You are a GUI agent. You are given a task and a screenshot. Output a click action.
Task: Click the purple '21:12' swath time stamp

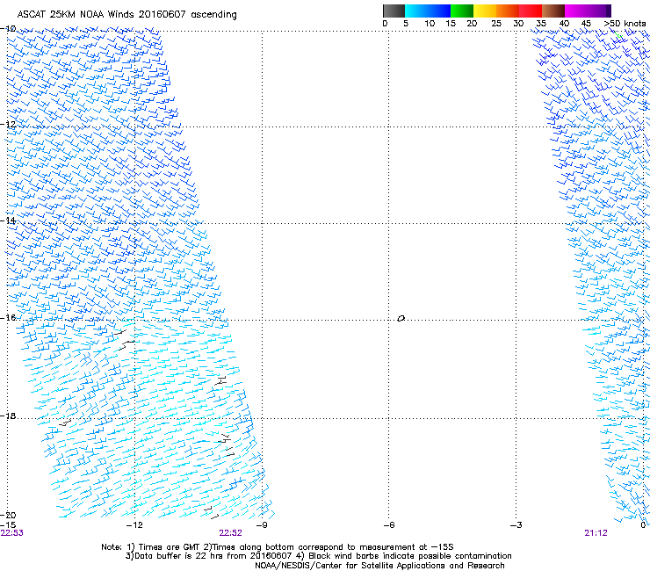click(596, 533)
